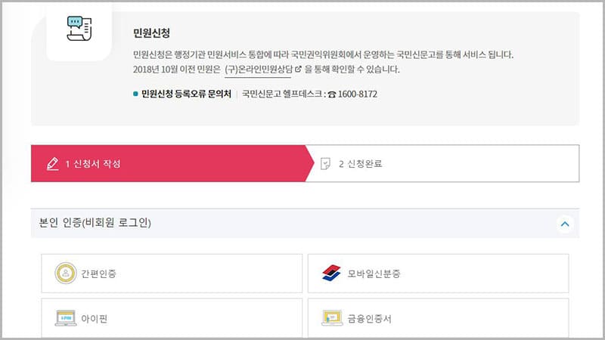Click the 민원신청 등록오류 문의처 label
The width and height of the screenshot is (605, 340).
[185, 94]
